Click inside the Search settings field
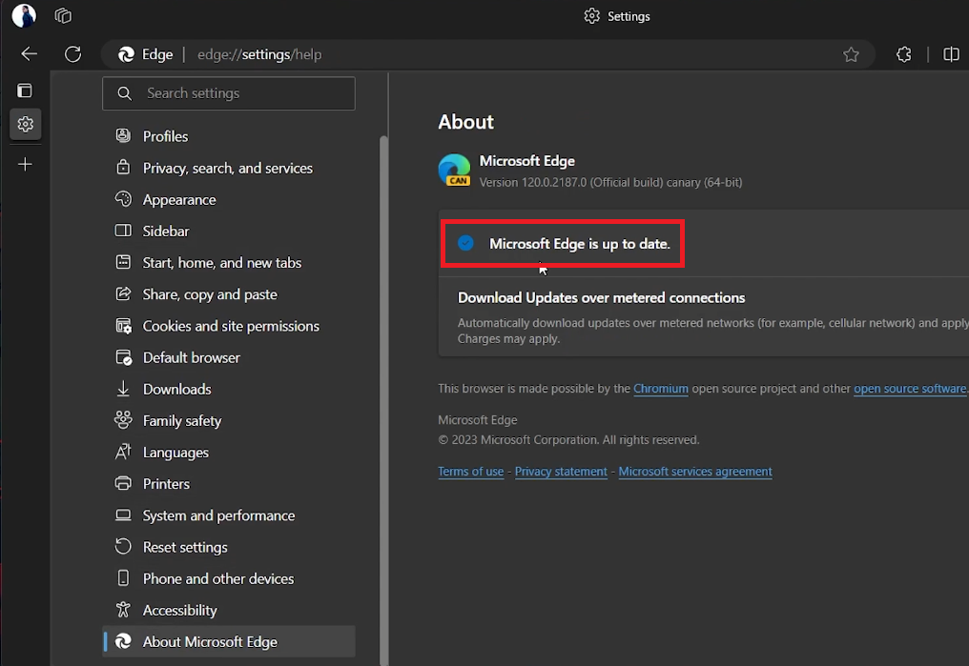 click(x=229, y=93)
